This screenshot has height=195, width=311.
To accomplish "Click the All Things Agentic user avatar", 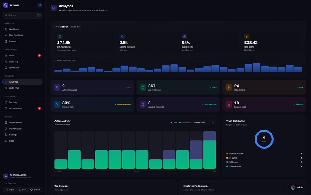I will (6, 176).
